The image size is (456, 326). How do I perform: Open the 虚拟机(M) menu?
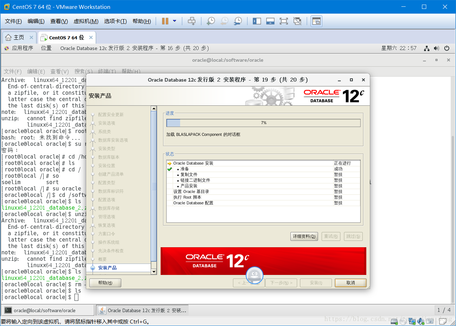[86, 21]
